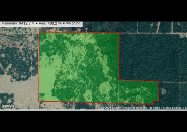Select the Perímetro 9412.7 m readout
Viewport: 187px width, 132px height.
pyautogui.click(x=18, y=23)
